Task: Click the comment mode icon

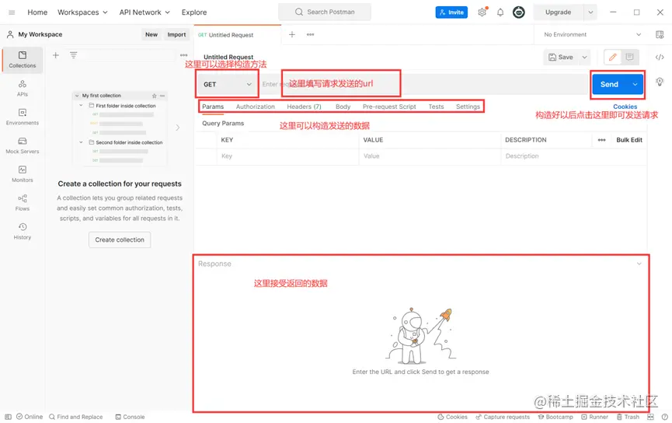Action: [629, 57]
